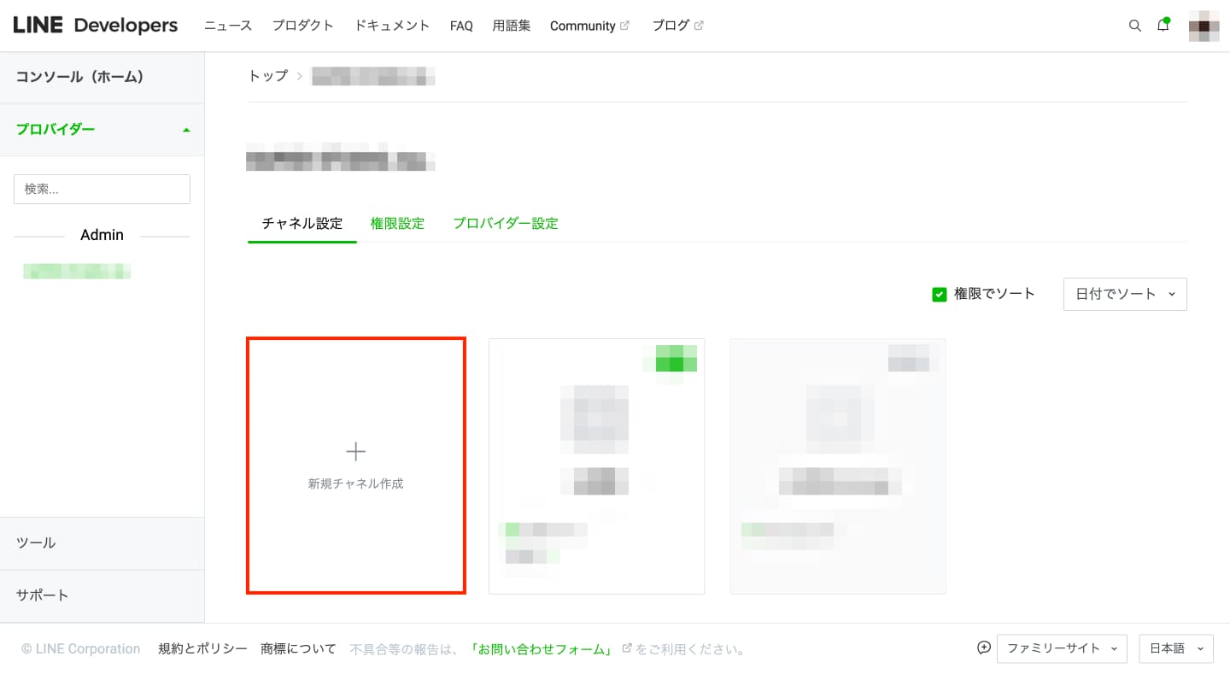Image resolution: width=1230 pixels, height=674 pixels.
Task: Open the Community external link
Action: (589, 26)
